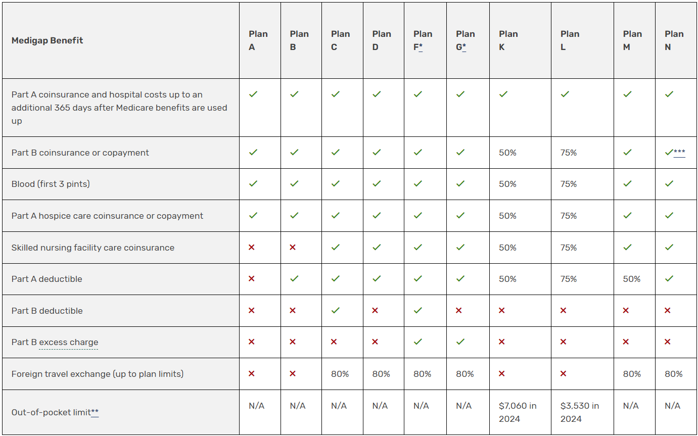Click the 'excess charge' underlined term

(69, 343)
